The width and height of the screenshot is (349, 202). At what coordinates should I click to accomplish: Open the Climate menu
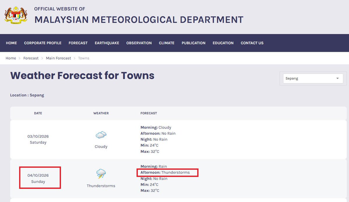pos(166,43)
